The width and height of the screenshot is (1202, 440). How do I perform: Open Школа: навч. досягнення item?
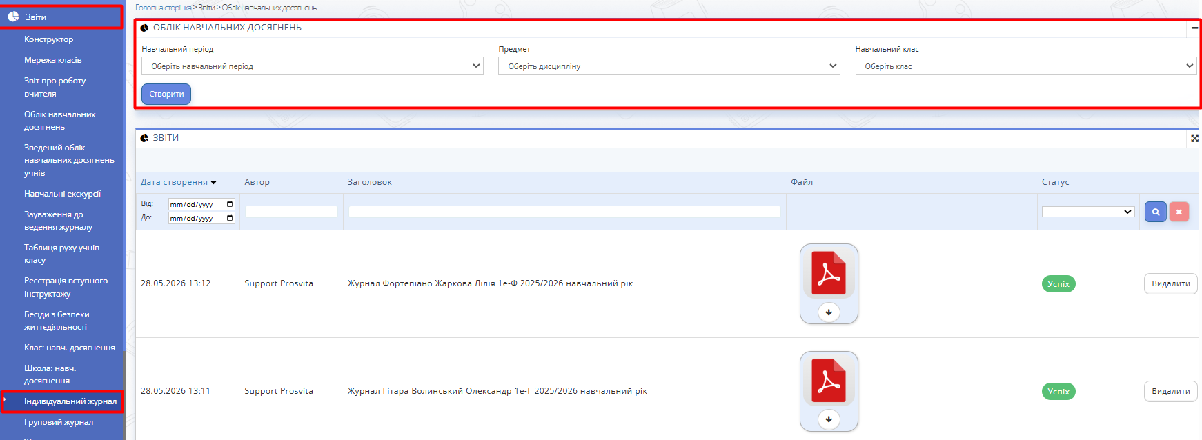(50, 374)
